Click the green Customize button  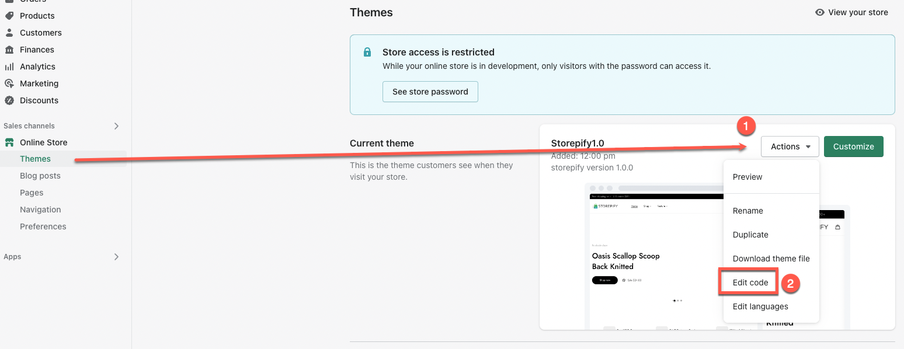[854, 146]
